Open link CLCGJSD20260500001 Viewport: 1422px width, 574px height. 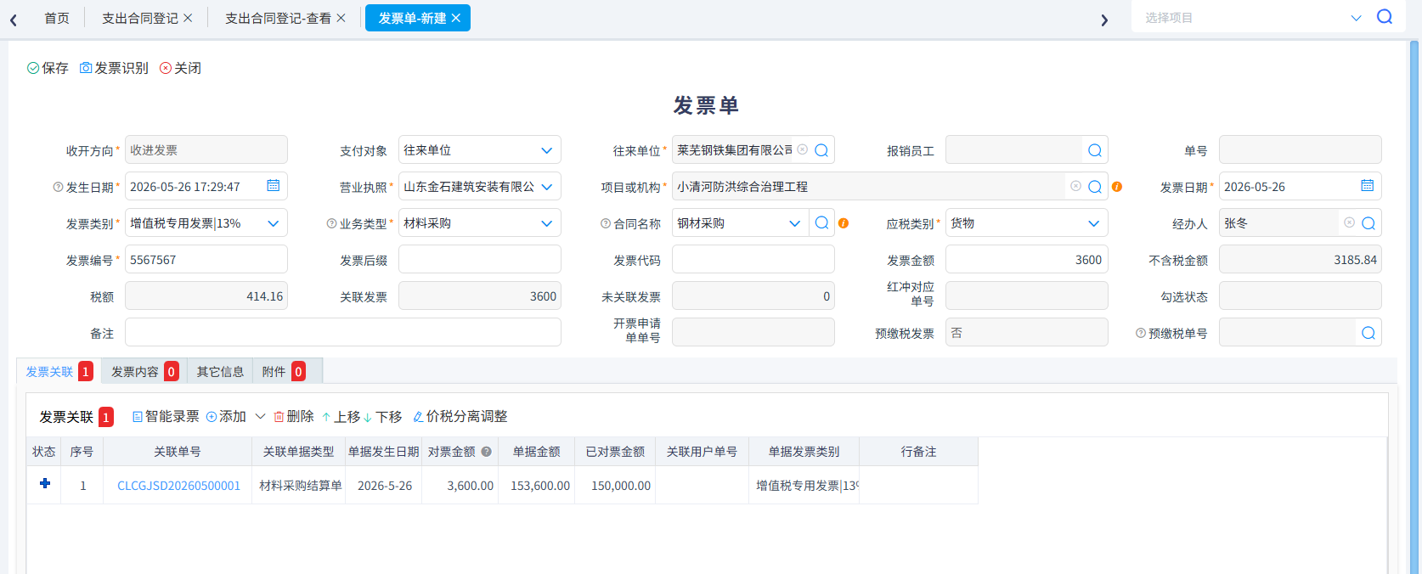click(179, 486)
